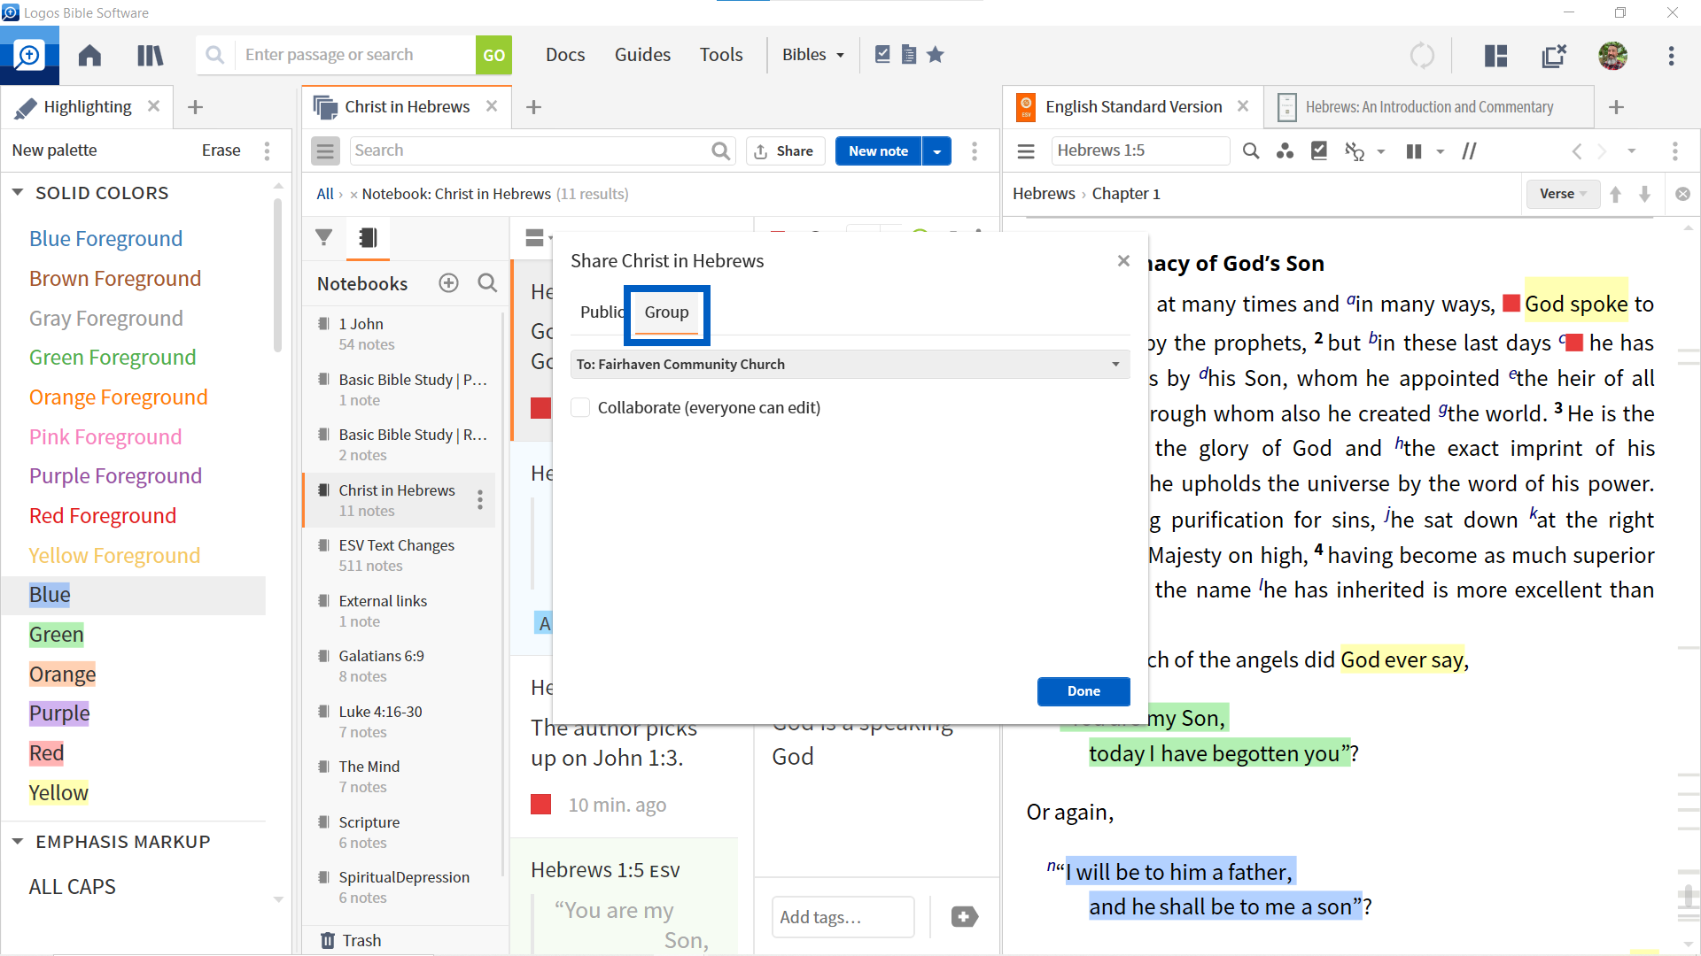Open the user profile avatar
The height and width of the screenshot is (956, 1701).
click(1612, 55)
